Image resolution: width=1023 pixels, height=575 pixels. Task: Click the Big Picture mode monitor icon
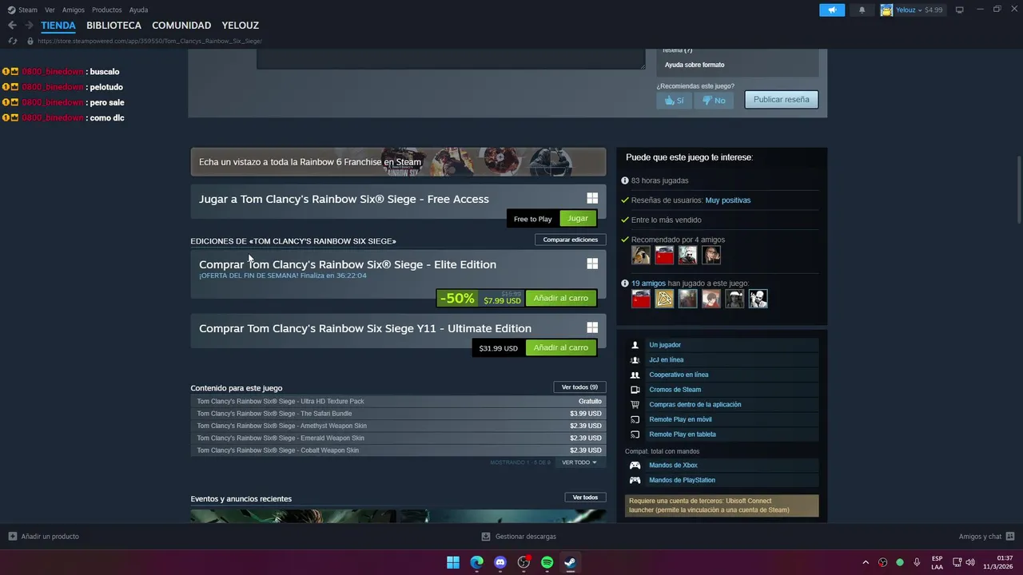coord(960,10)
